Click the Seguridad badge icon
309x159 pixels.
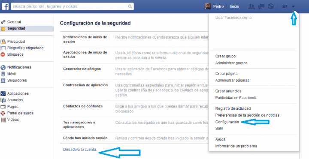tap(3, 29)
